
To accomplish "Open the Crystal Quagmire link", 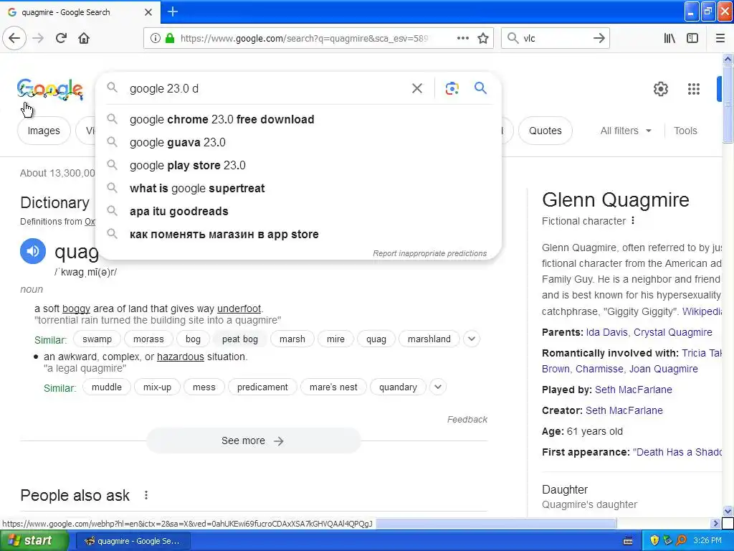I will [672, 332].
